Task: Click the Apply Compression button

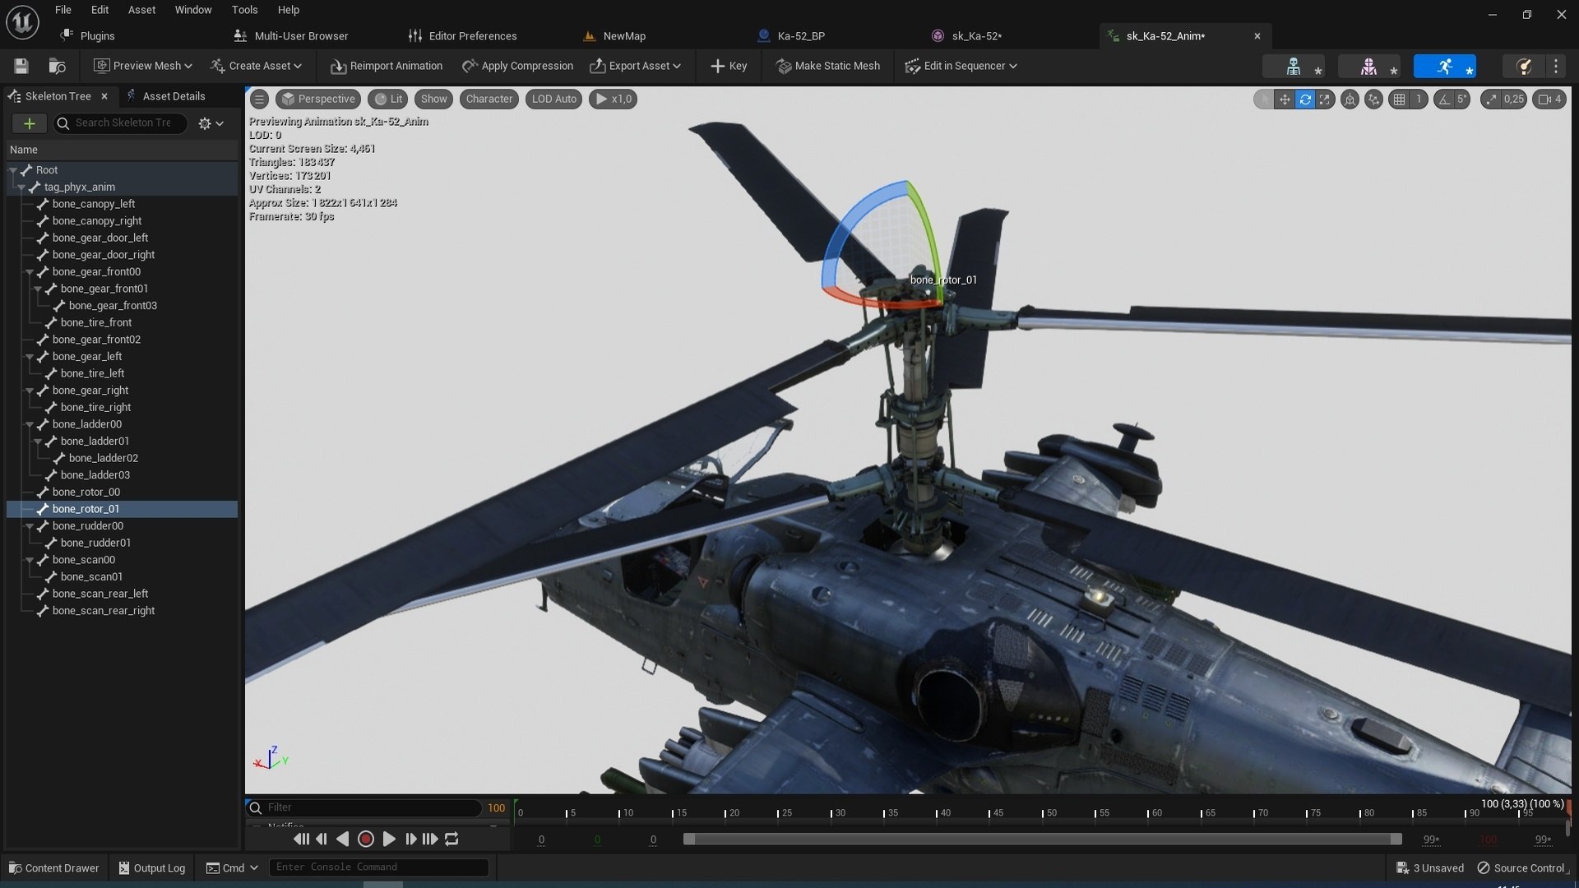Action: 517,66
